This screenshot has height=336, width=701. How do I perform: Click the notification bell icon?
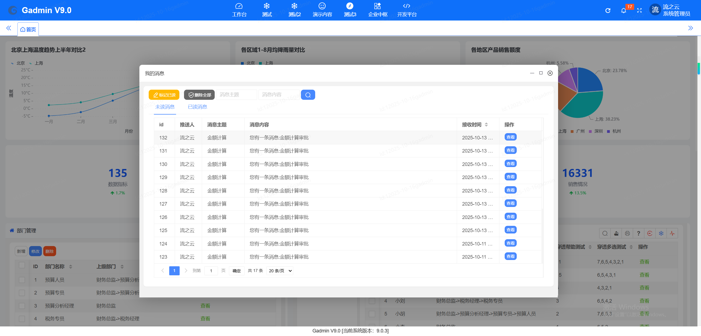click(624, 11)
